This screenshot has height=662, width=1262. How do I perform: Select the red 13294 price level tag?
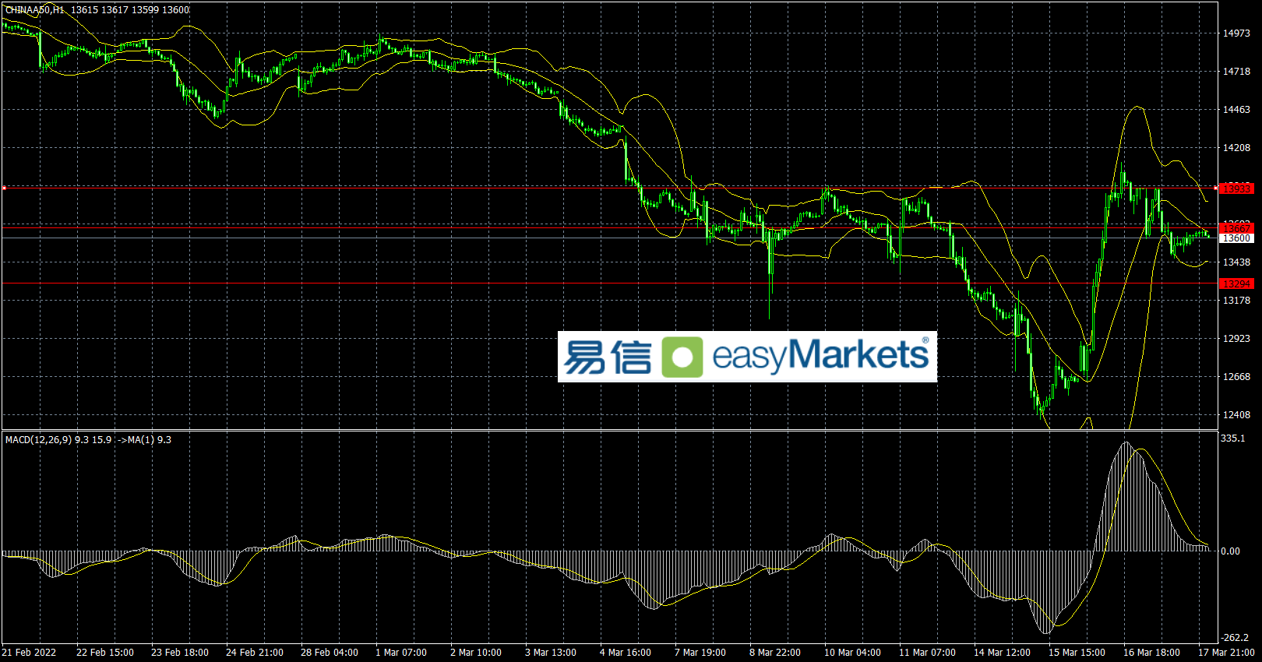(x=1236, y=283)
